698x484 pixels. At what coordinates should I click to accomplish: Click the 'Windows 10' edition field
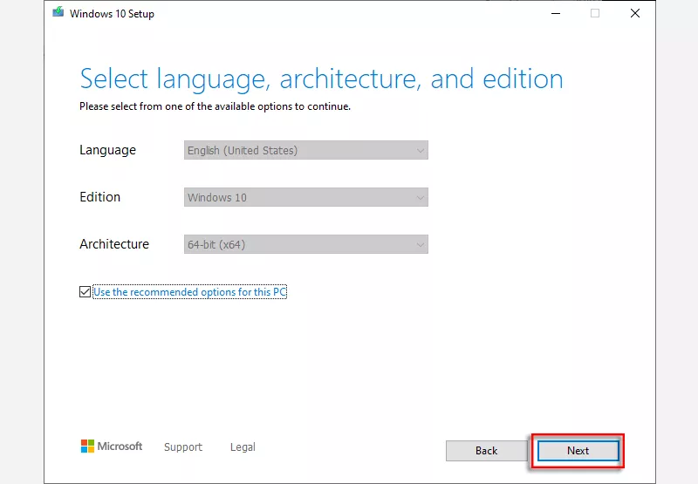tap(297, 198)
